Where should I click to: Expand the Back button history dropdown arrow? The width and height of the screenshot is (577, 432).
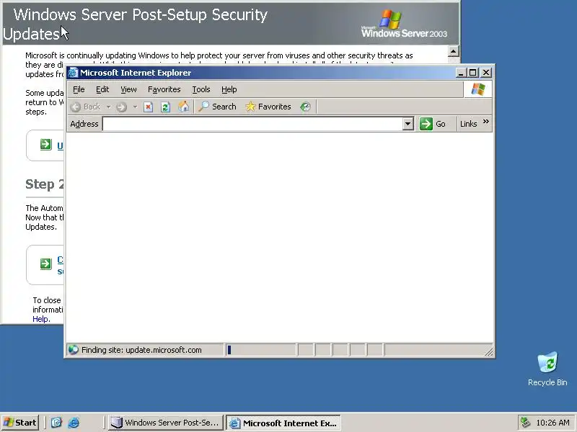click(109, 107)
